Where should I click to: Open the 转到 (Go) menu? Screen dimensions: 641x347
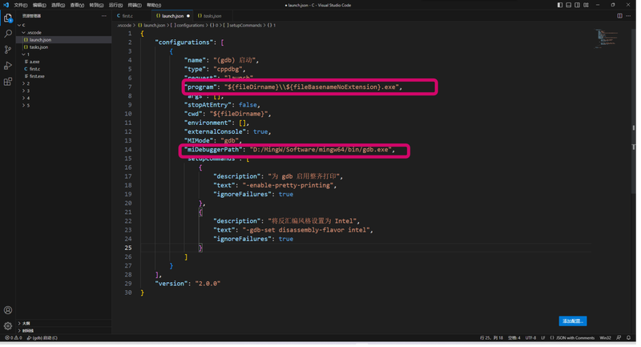(x=96, y=6)
